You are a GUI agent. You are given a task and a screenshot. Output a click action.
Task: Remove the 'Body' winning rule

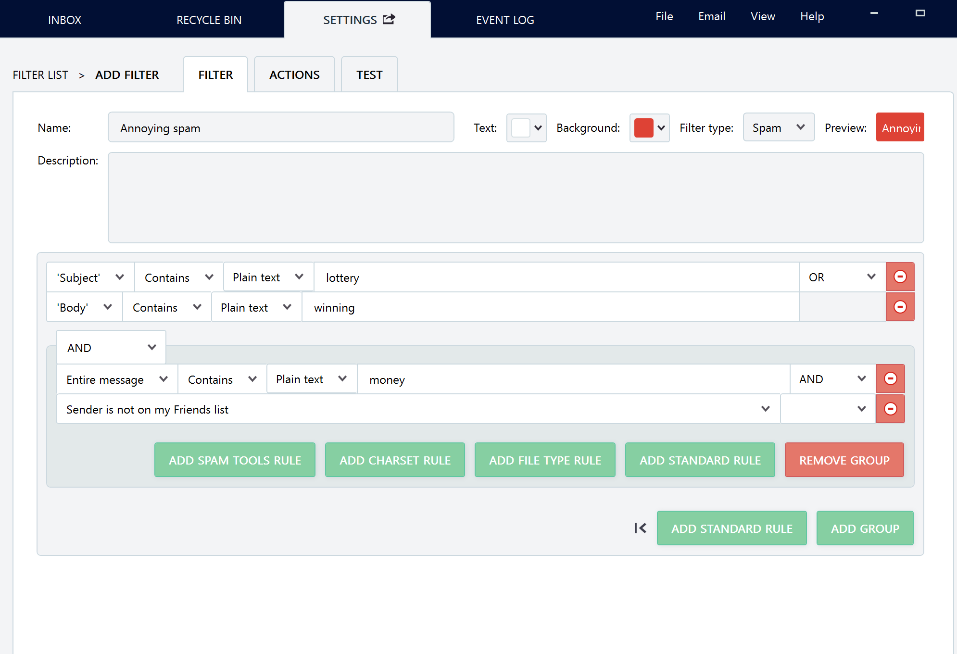[900, 307]
